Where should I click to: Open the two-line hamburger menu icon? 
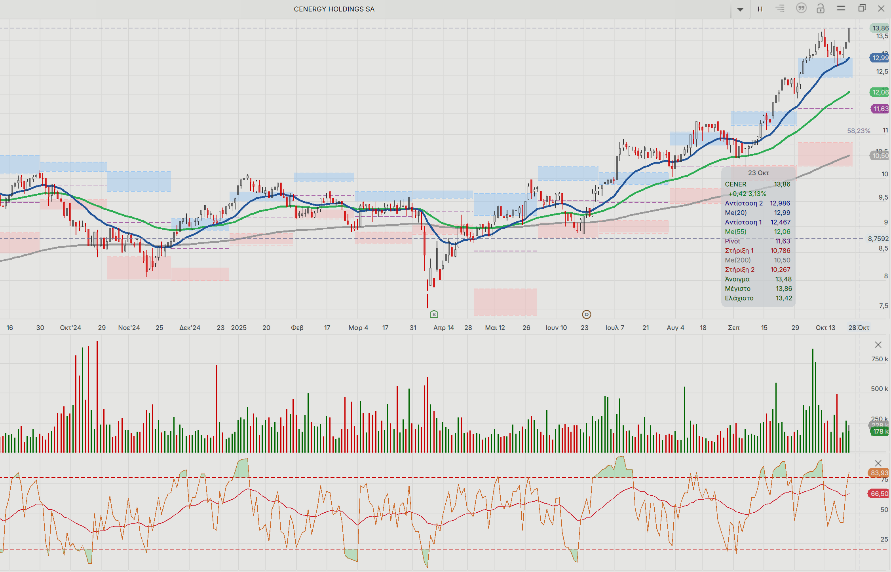[x=841, y=8]
